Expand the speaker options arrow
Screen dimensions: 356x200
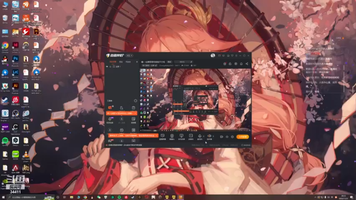click(x=213, y=136)
